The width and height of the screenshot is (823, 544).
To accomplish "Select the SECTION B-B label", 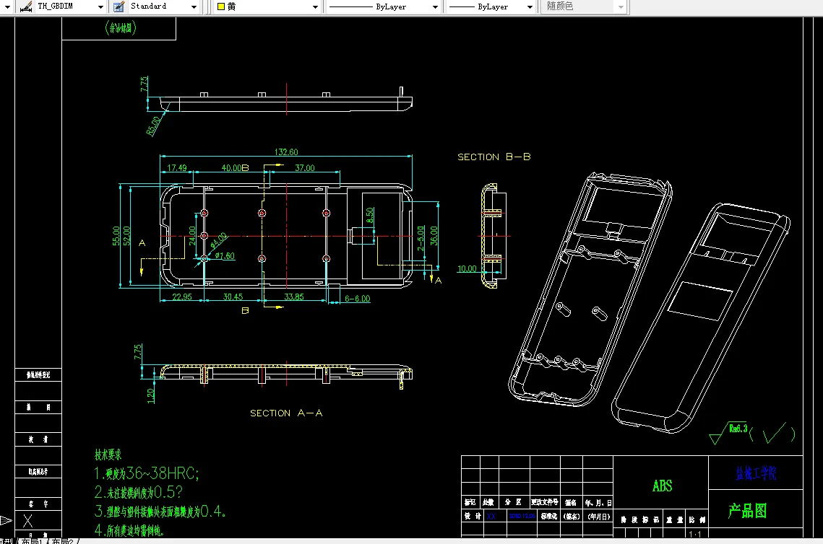I will 494,157.
